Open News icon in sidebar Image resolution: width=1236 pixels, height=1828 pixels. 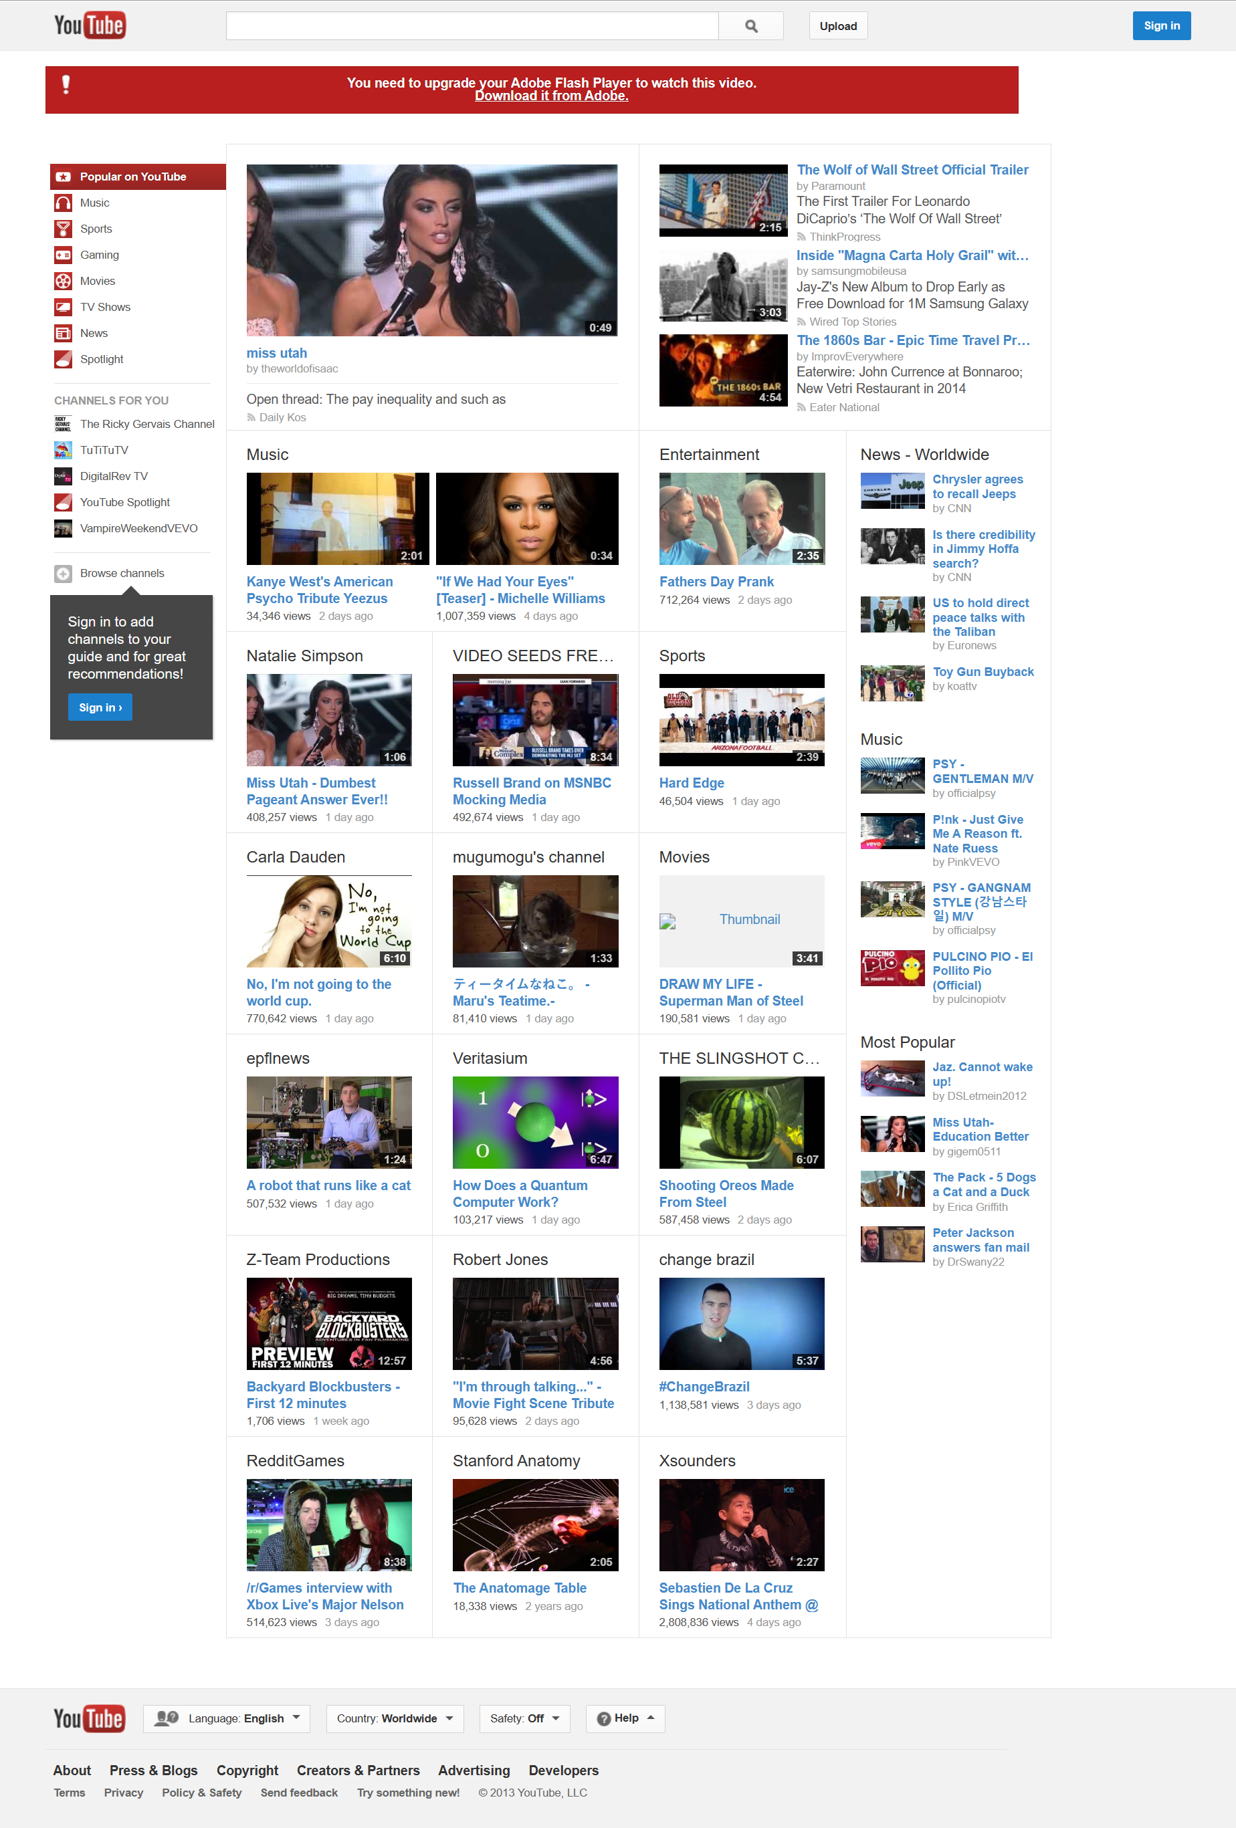click(63, 333)
